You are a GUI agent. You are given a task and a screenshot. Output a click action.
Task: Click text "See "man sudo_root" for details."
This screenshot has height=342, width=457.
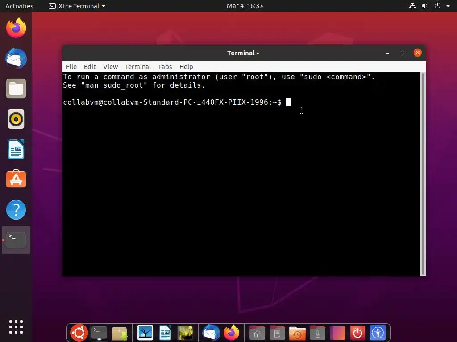click(134, 85)
